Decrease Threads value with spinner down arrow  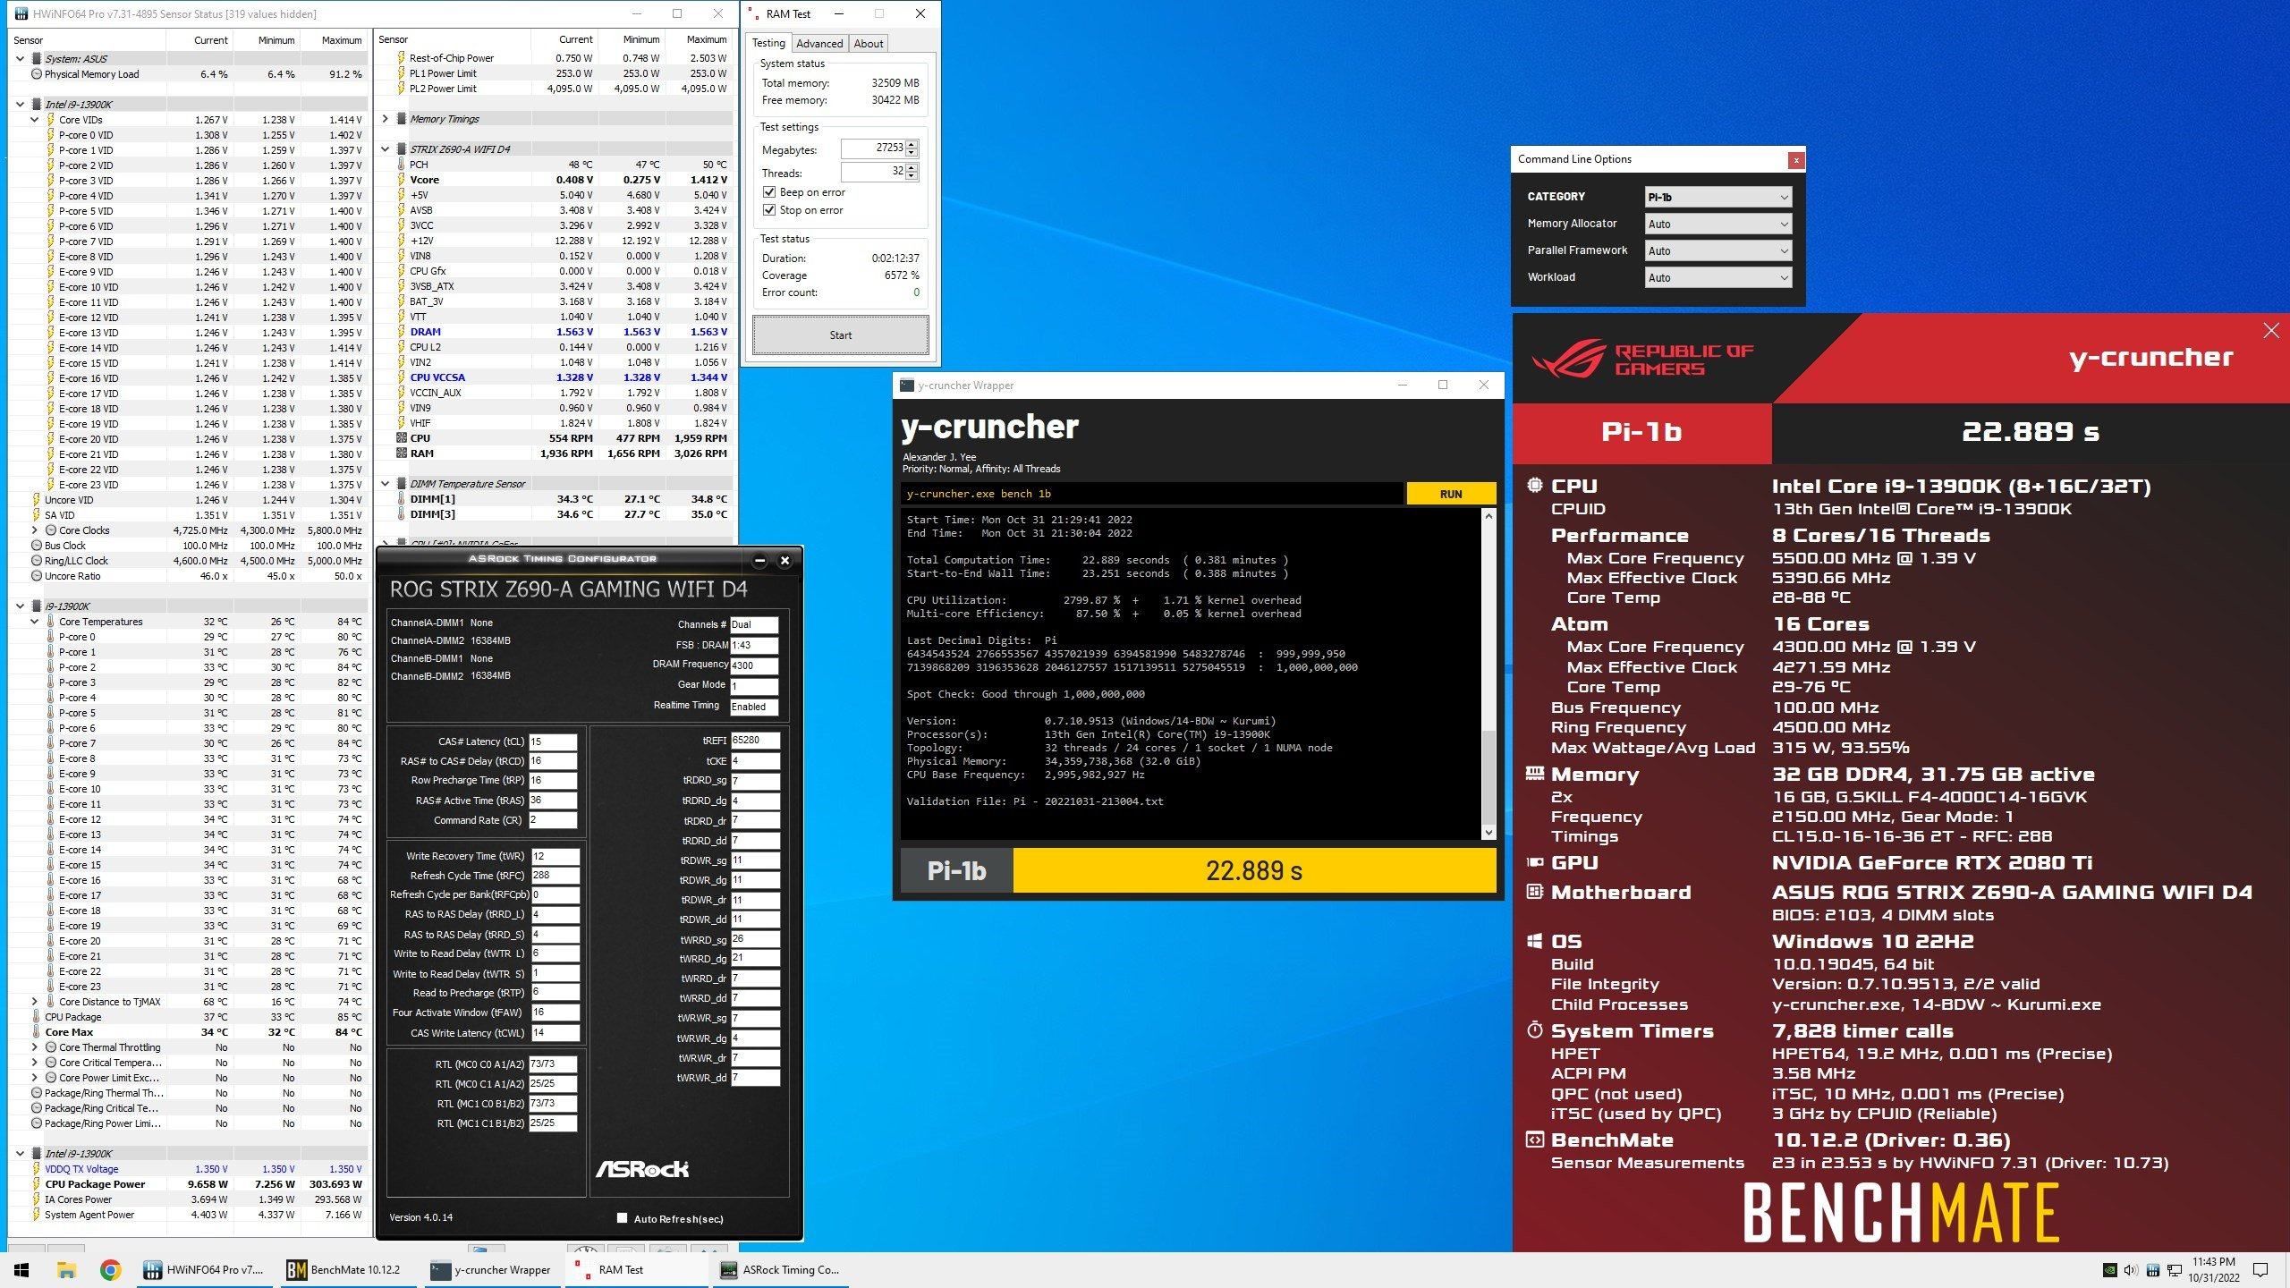pos(912,176)
